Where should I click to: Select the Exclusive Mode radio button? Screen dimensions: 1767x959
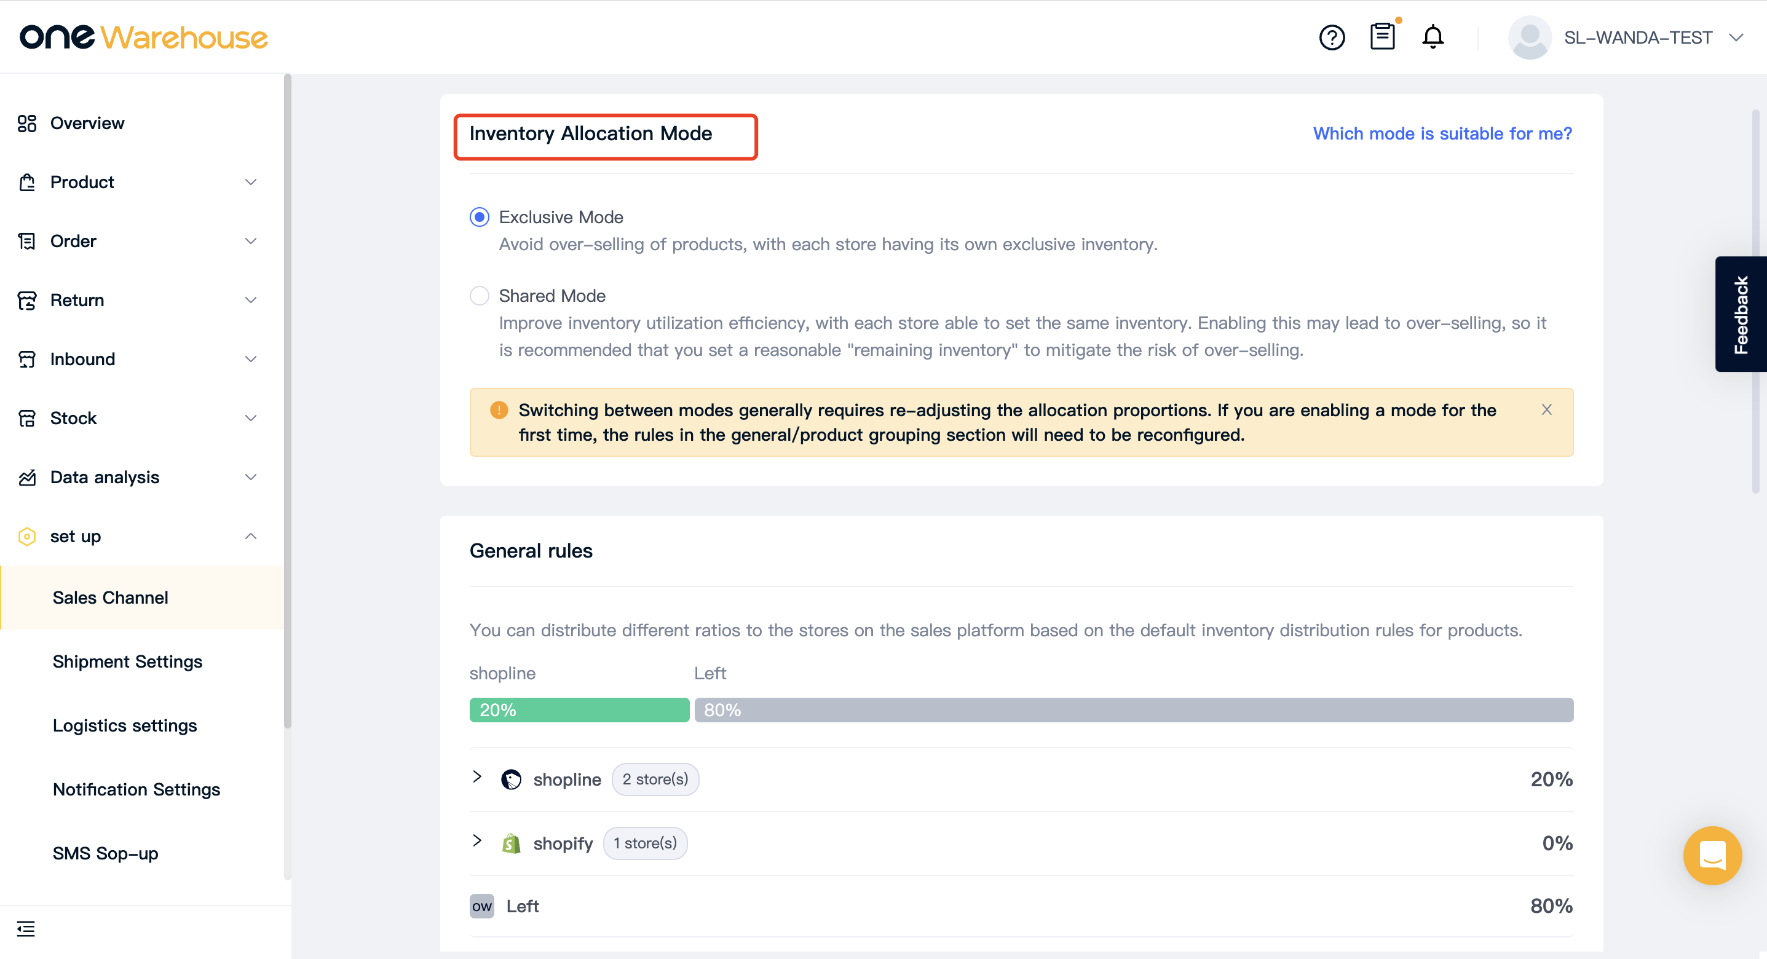click(480, 218)
